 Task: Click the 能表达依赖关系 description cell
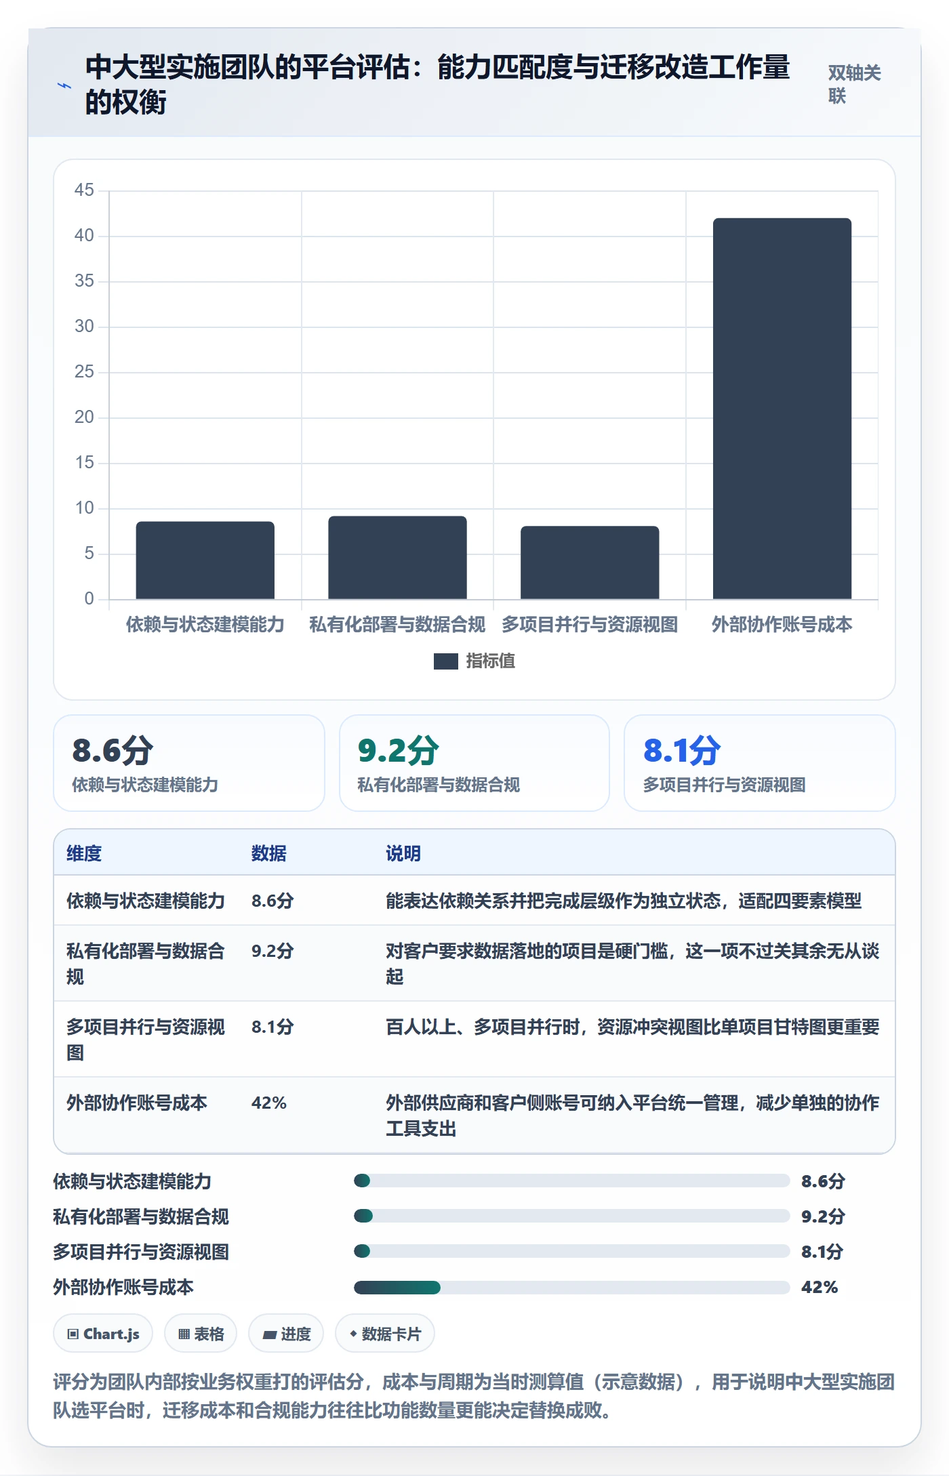pos(624,901)
